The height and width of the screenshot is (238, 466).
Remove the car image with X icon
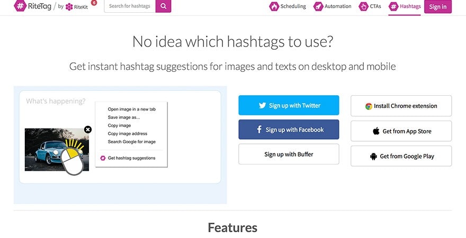[88, 130]
